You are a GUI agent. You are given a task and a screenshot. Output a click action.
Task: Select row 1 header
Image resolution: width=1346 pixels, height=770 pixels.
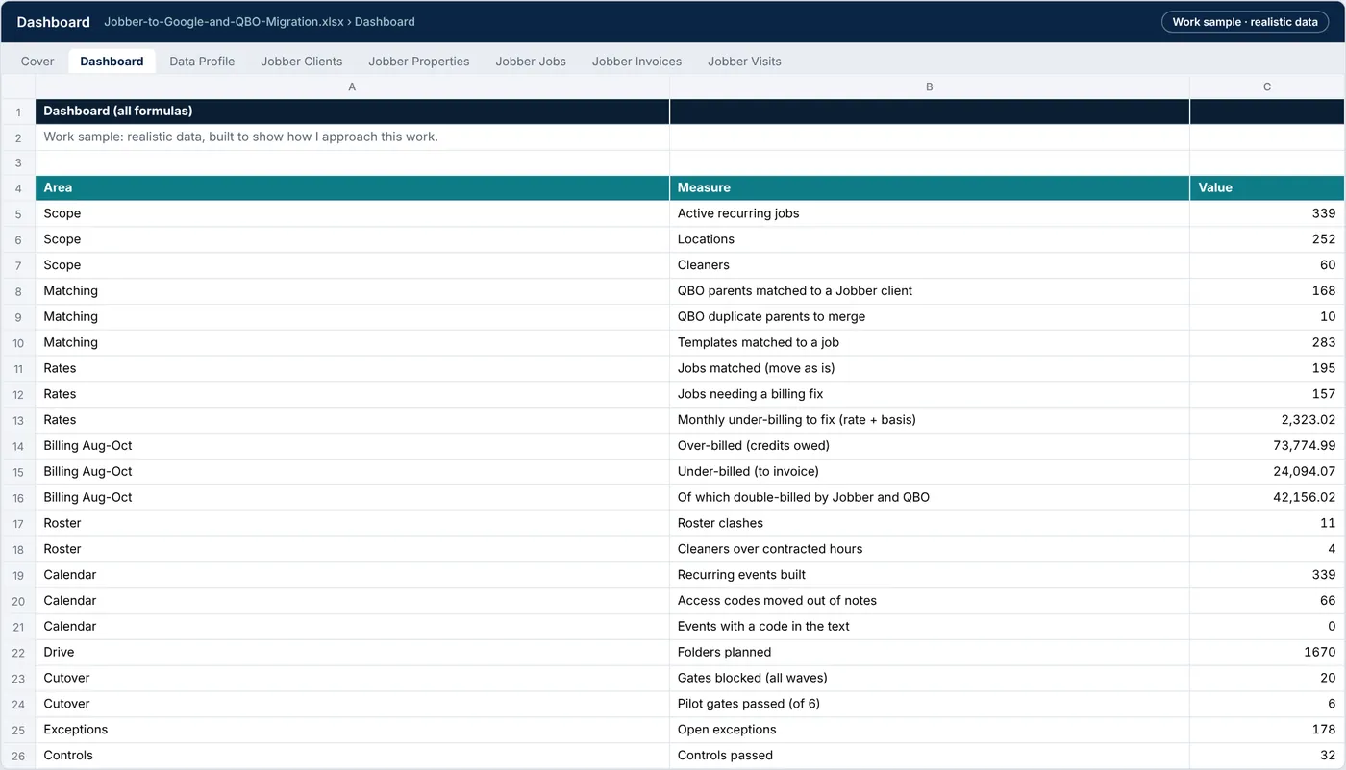point(18,112)
